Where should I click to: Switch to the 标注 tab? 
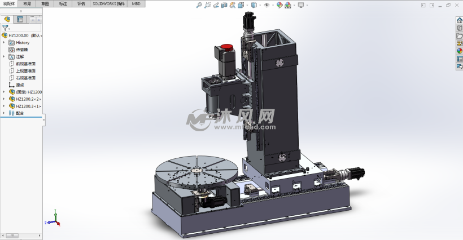pos(63,3)
